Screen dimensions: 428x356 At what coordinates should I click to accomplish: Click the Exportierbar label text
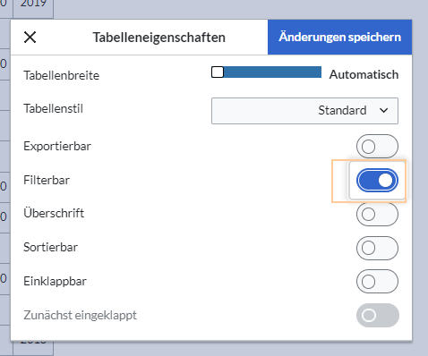[57, 147]
